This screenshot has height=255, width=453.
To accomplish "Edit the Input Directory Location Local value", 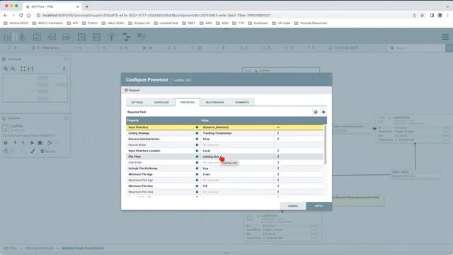I will 238,151.
